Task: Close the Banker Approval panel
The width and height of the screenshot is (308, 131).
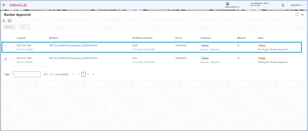Action: click(x=302, y=15)
